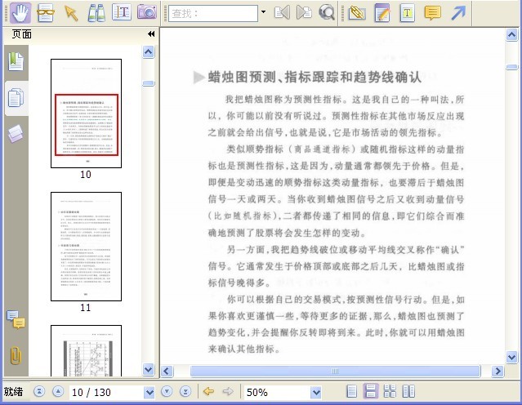Open the page number dropdown
This screenshot has height=405, width=522.
point(149,393)
